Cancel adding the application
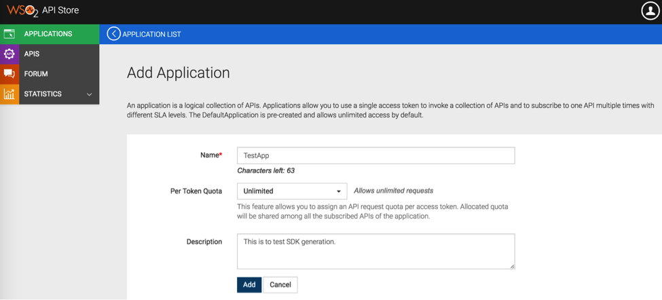The image size is (662, 300). (280, 285)
